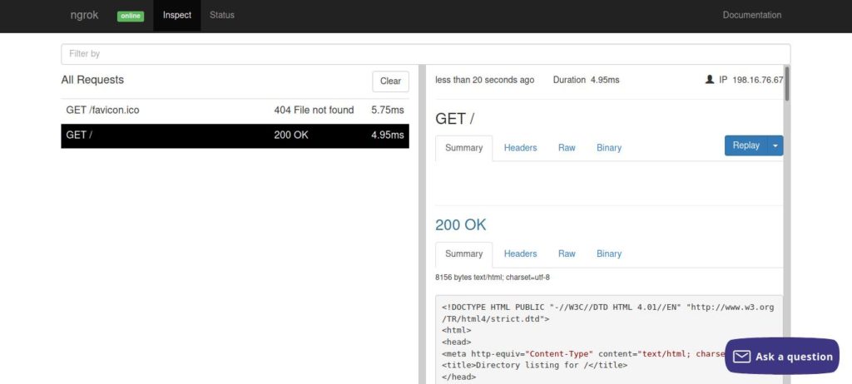Show the response Headers tab

pyautogui.click(x=520, y=254)
